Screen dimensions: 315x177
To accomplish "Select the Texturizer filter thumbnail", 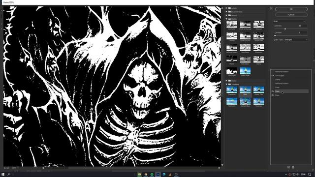I will (x=258, y=101).
